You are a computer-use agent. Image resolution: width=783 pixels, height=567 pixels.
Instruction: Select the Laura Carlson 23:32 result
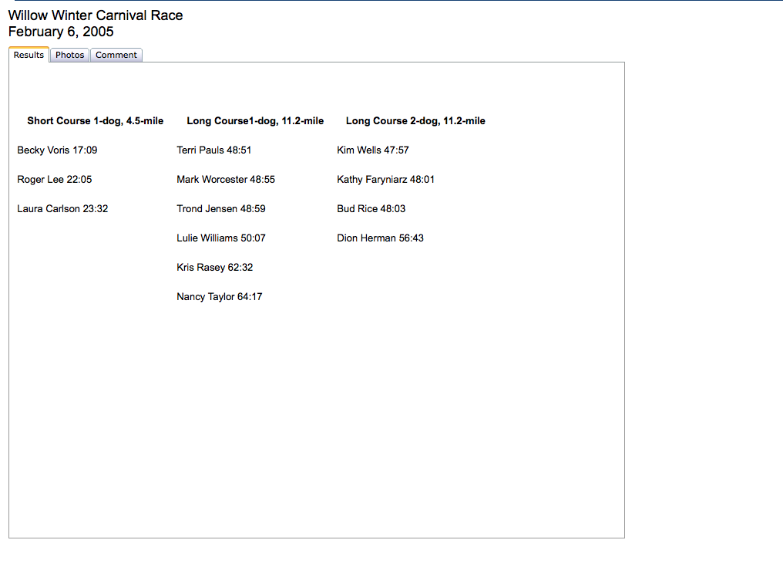click(x=62, y=208)
